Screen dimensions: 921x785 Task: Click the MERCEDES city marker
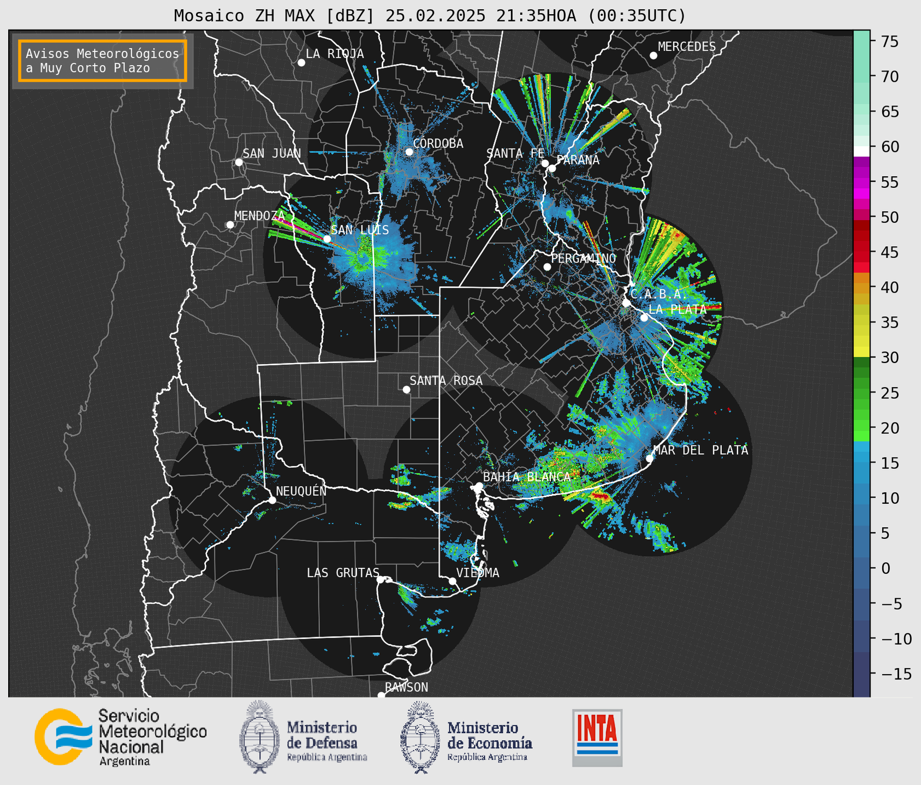(653, 56)
